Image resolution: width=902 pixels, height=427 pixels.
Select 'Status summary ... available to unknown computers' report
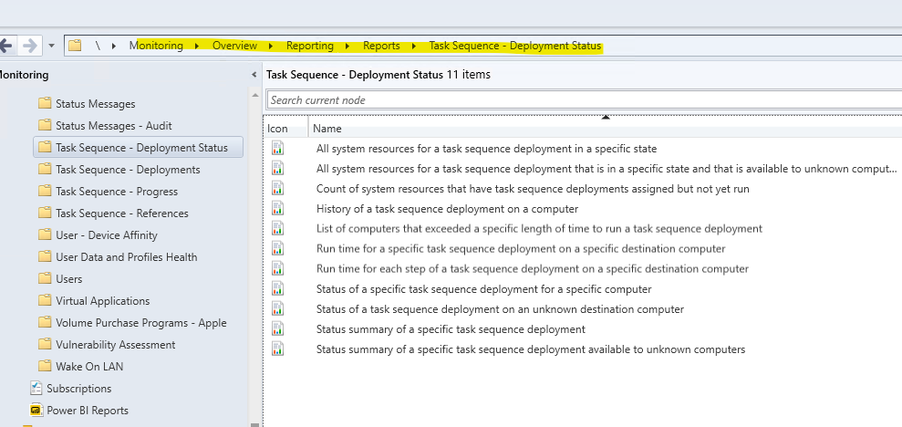click(531, 349)
